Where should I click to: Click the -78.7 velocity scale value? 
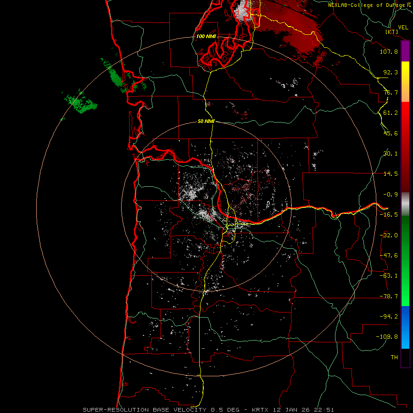pos(389,296)
